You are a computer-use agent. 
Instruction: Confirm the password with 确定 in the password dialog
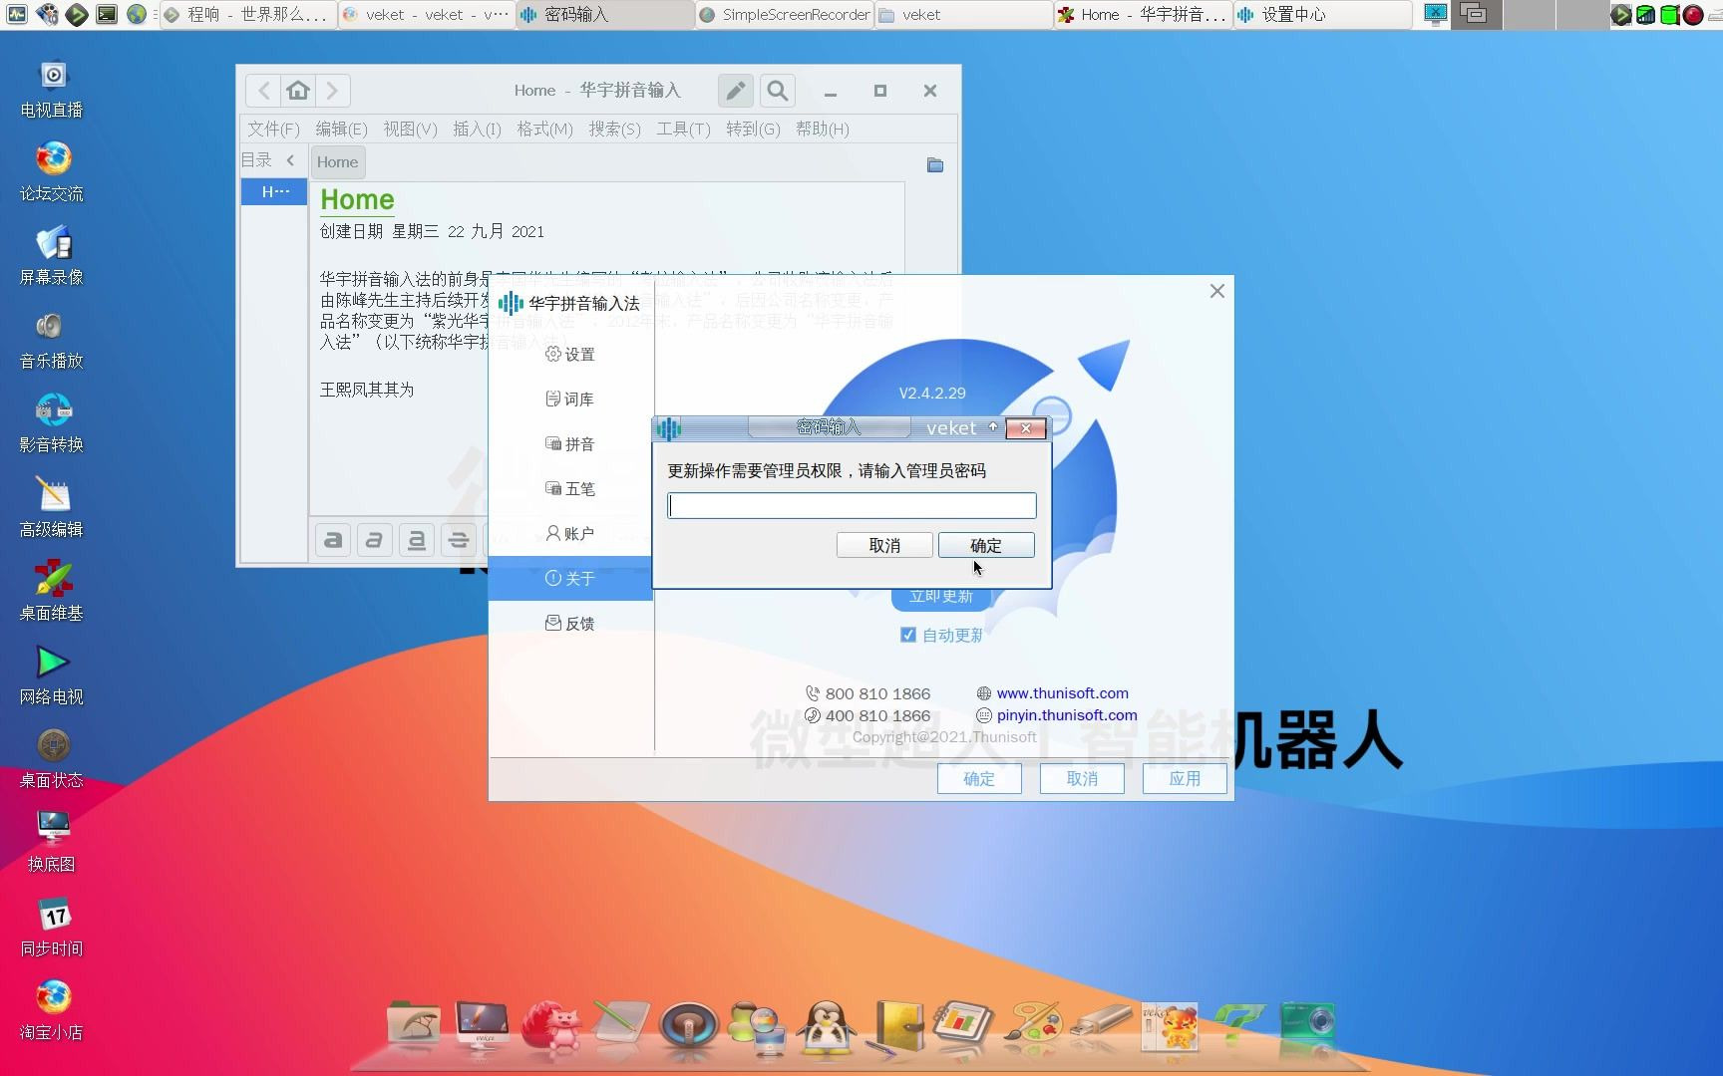click(985, 545)
